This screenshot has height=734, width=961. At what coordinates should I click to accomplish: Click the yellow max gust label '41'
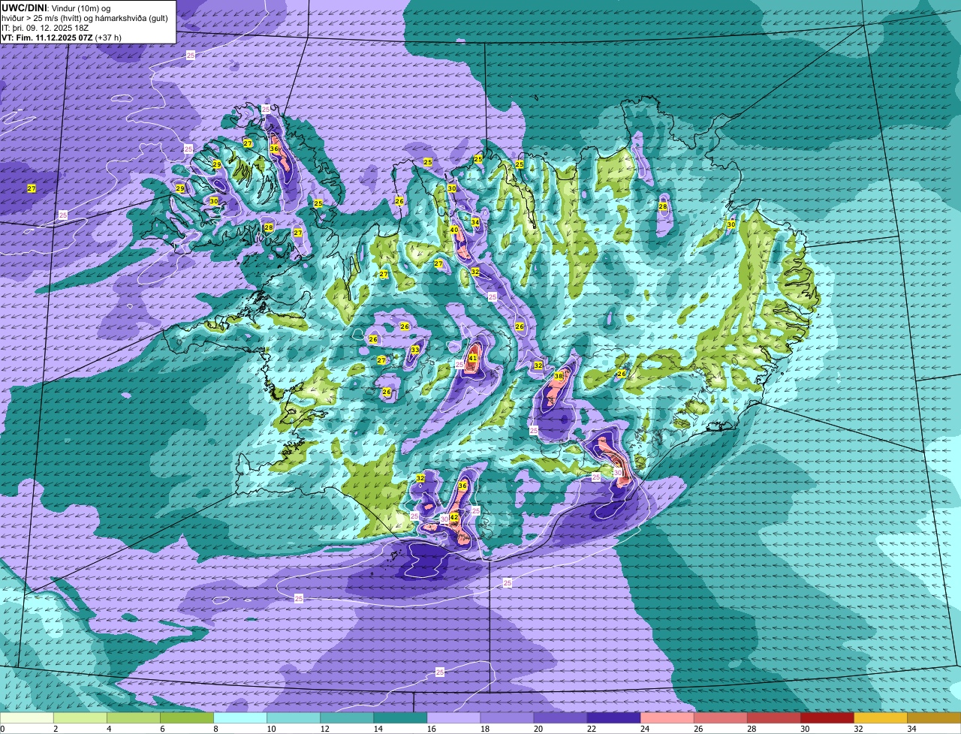click(472, 358)
